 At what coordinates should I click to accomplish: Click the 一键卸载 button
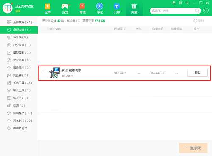[193, 148]
